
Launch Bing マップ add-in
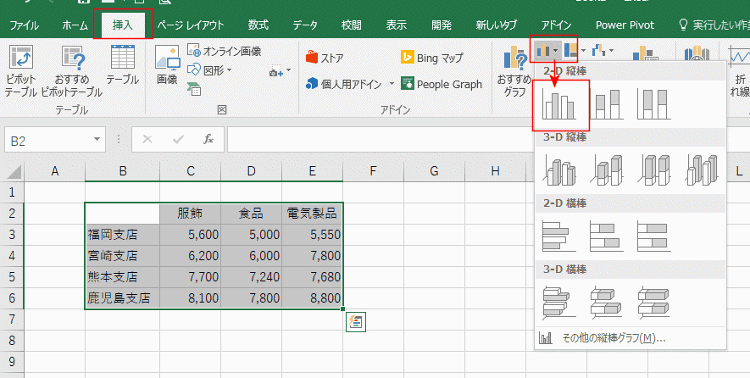click(432, 58)
